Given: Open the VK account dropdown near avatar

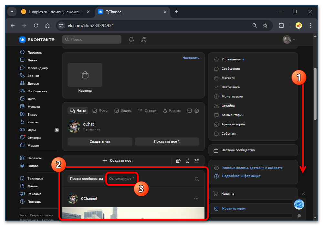Looking at the screenshot, I should coord(294,39).
